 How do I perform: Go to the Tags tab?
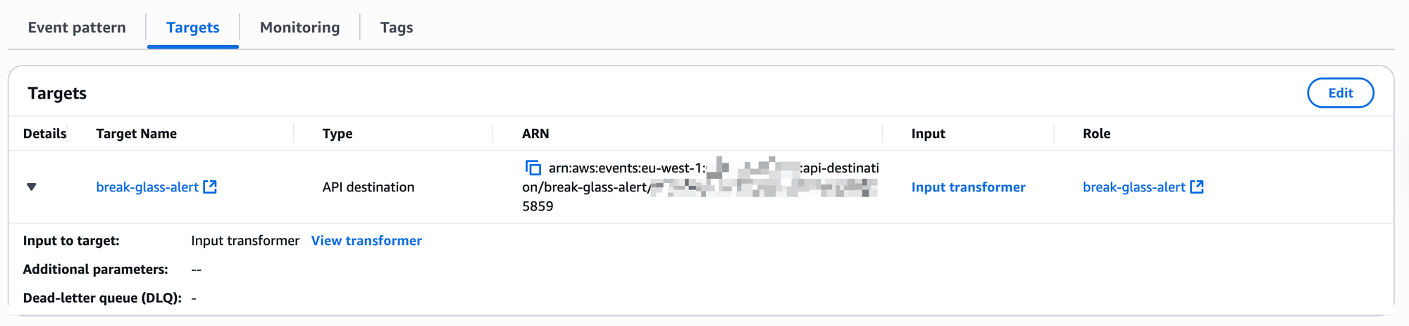(397, 27)
